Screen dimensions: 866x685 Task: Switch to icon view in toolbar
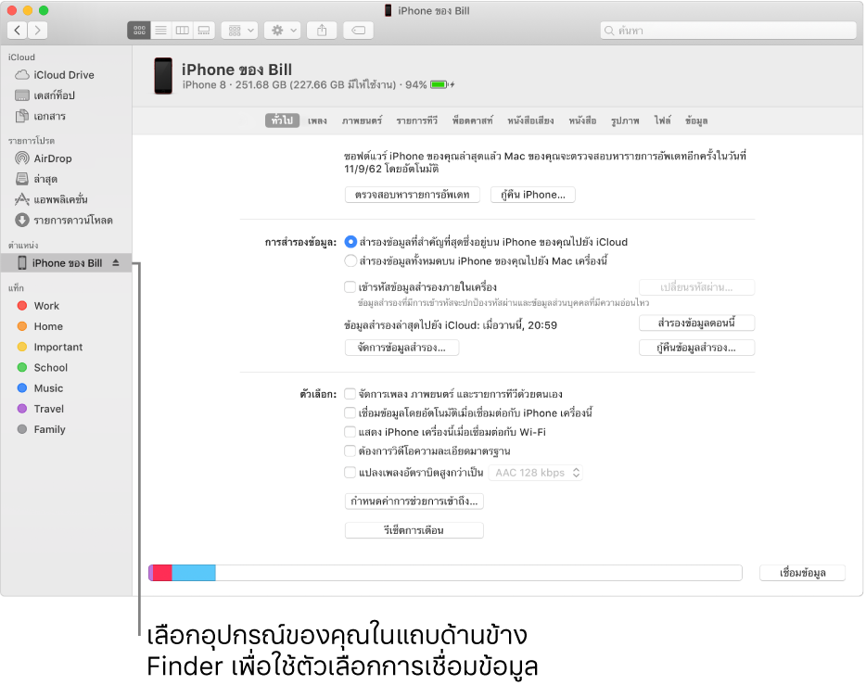[x=139, y=31]
